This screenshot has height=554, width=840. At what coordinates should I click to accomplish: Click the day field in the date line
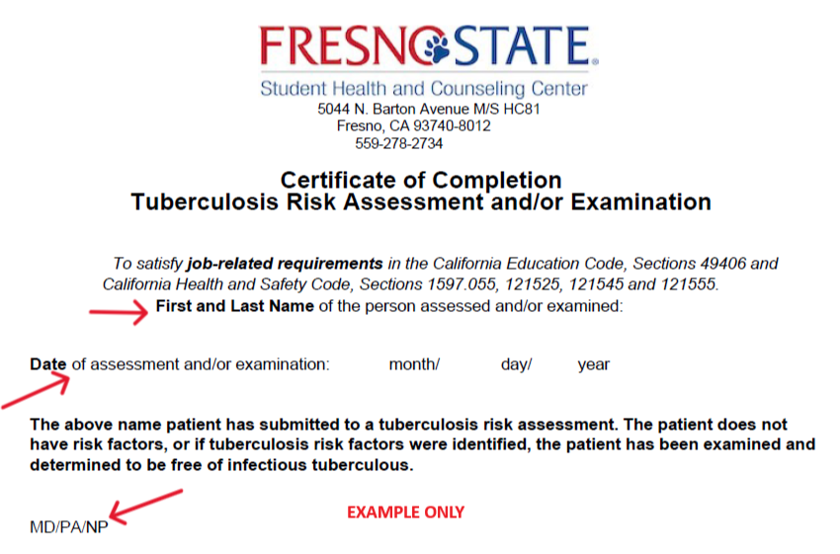517,365
